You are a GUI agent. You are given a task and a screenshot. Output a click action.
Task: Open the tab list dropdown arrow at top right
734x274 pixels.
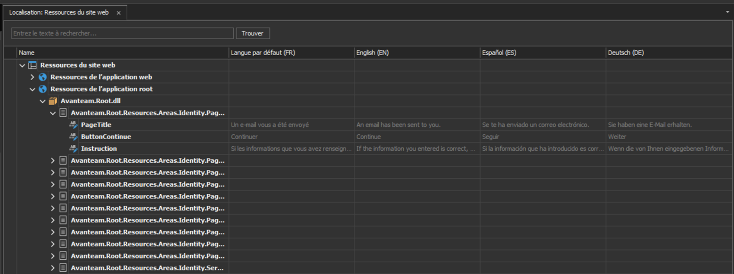(x=727, y=12)
